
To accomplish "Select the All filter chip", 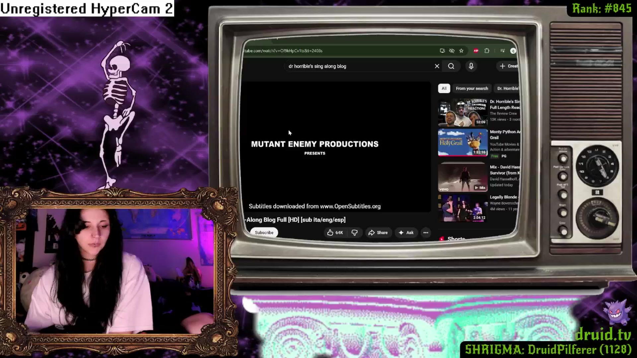I will (444, 88).
